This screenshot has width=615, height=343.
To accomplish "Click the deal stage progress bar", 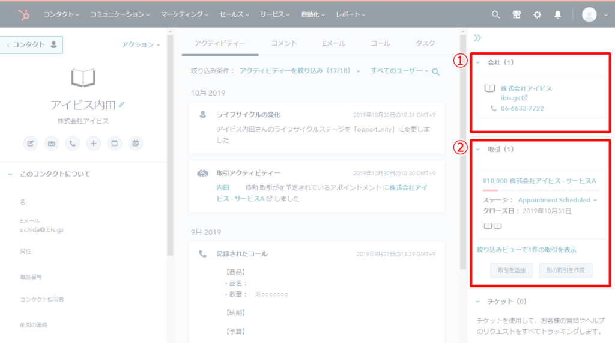I will click(541, 190).
